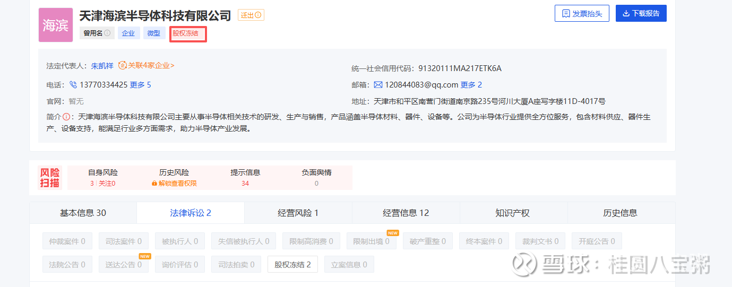Open 负面舆情 negative news section
The height and width of the screenshot is (287, 732).
pos(316,178)
